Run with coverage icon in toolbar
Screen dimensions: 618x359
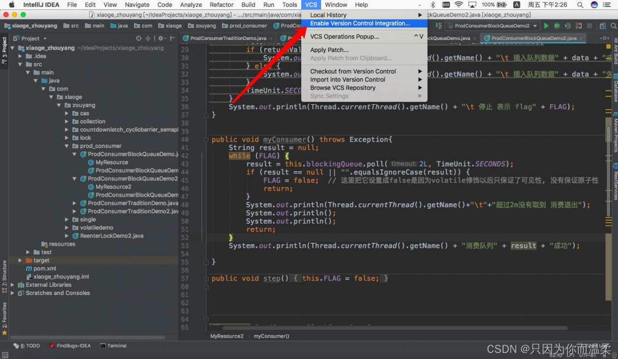[568, 26]
